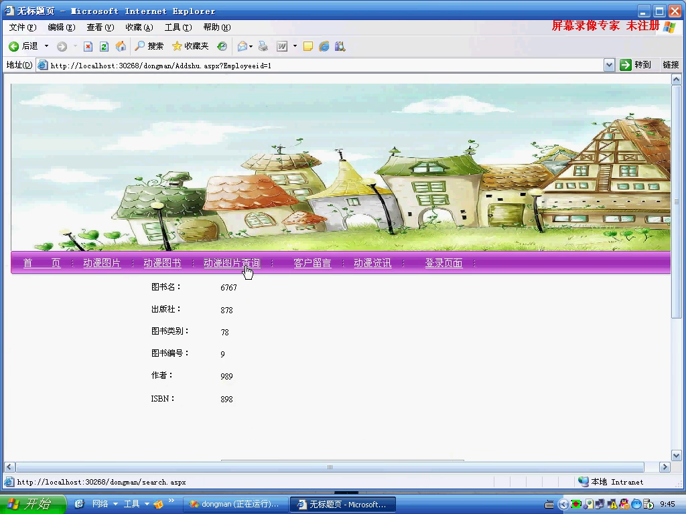686x514 pixels.
Task: Select the ISBN value 898
Action: [226, 399]
